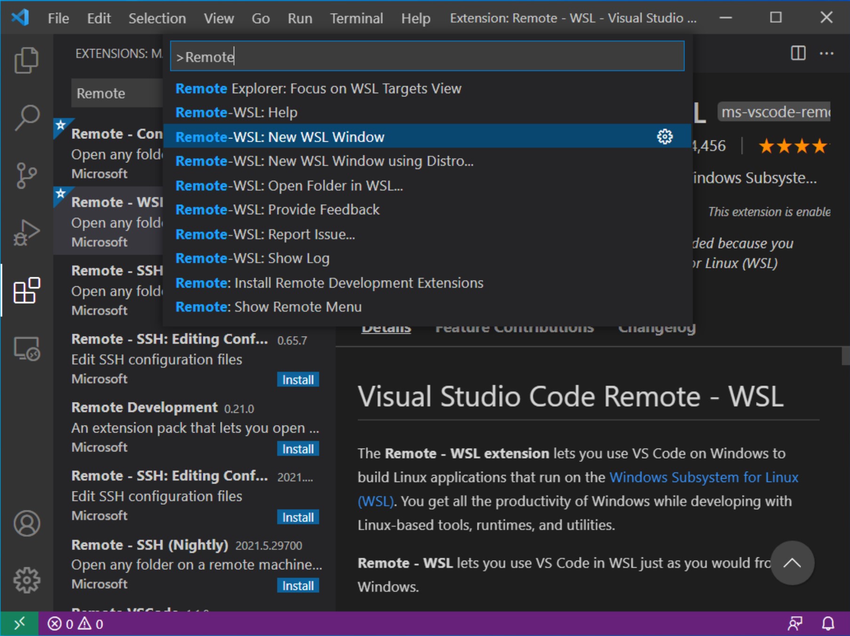The width and height of the screenshot is (850, 636).
Task: Open the Accounts icon in activity bar
Action: pos(26,523)
